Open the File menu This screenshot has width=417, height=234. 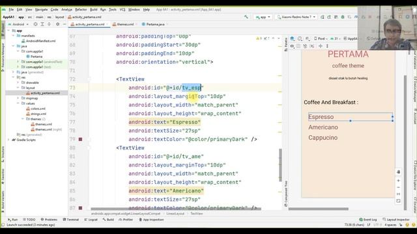coord(11,10)
